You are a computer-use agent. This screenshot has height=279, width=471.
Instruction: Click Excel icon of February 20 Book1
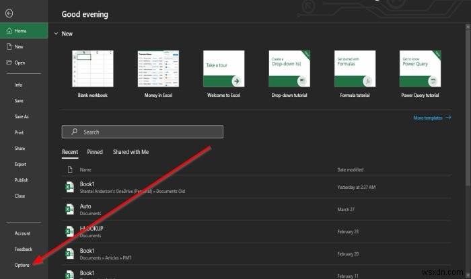(x=70, y=253)
